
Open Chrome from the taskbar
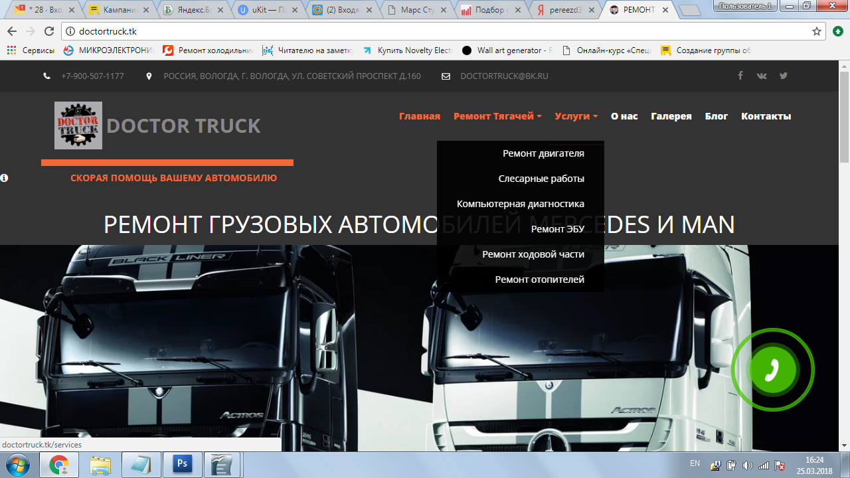pos(59,465)
